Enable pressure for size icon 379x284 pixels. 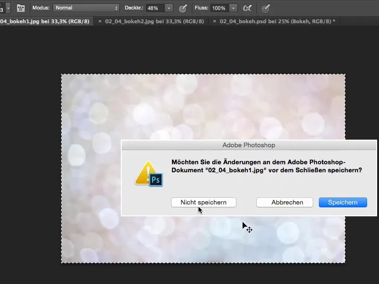point(266,8)
